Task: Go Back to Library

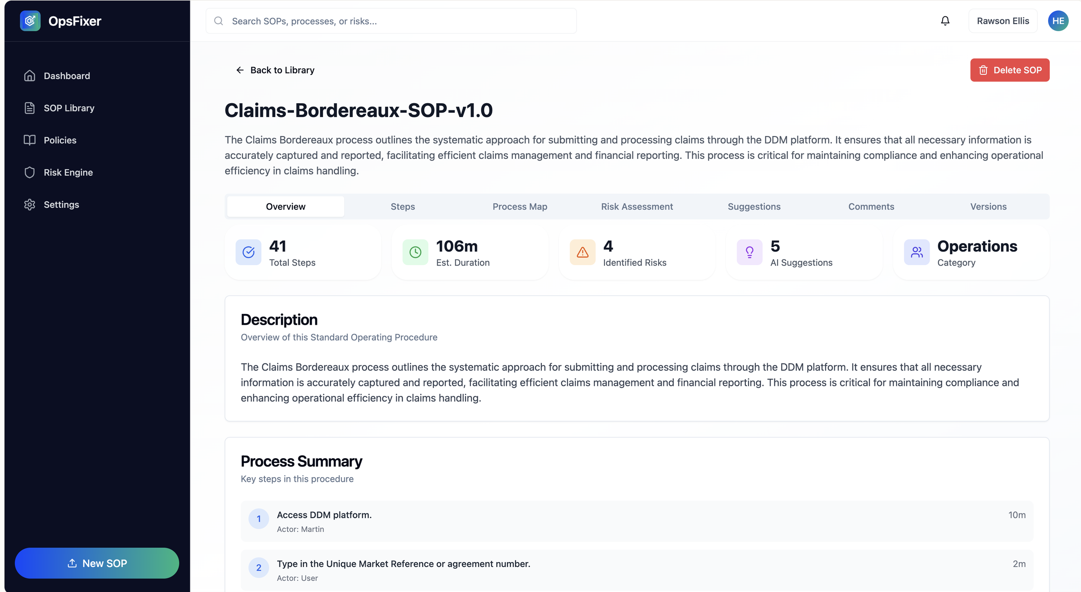Action: [x=275, y=70]
